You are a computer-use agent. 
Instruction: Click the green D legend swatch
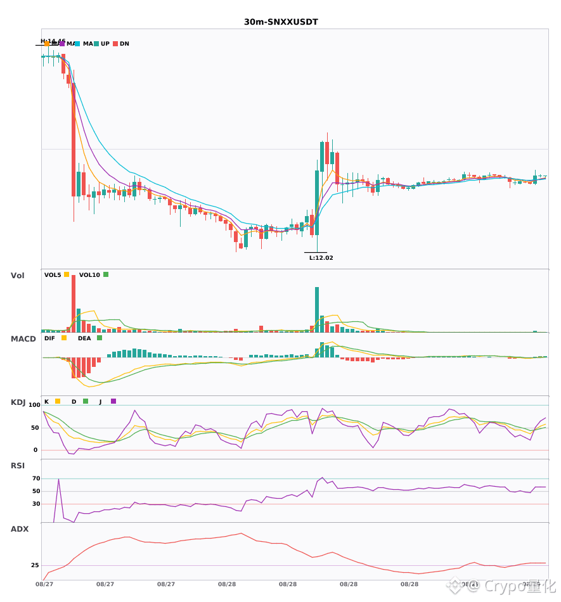[x=86, y=401]
